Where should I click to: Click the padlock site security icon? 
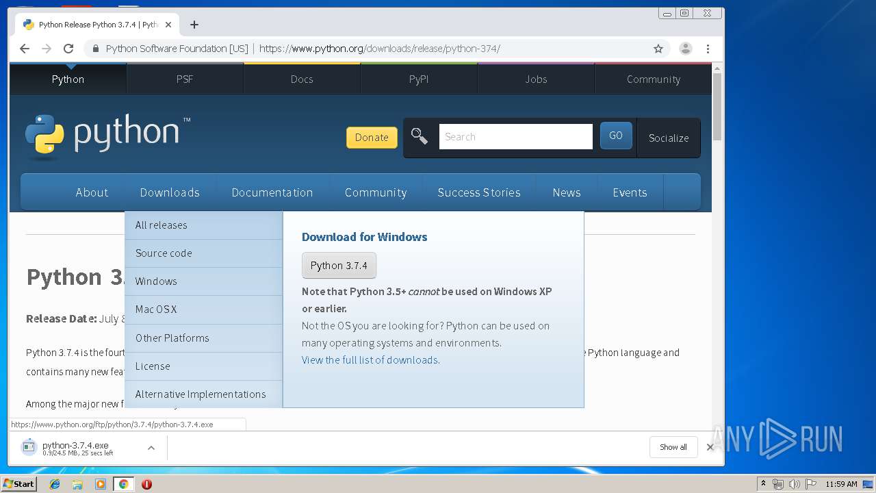95,49
